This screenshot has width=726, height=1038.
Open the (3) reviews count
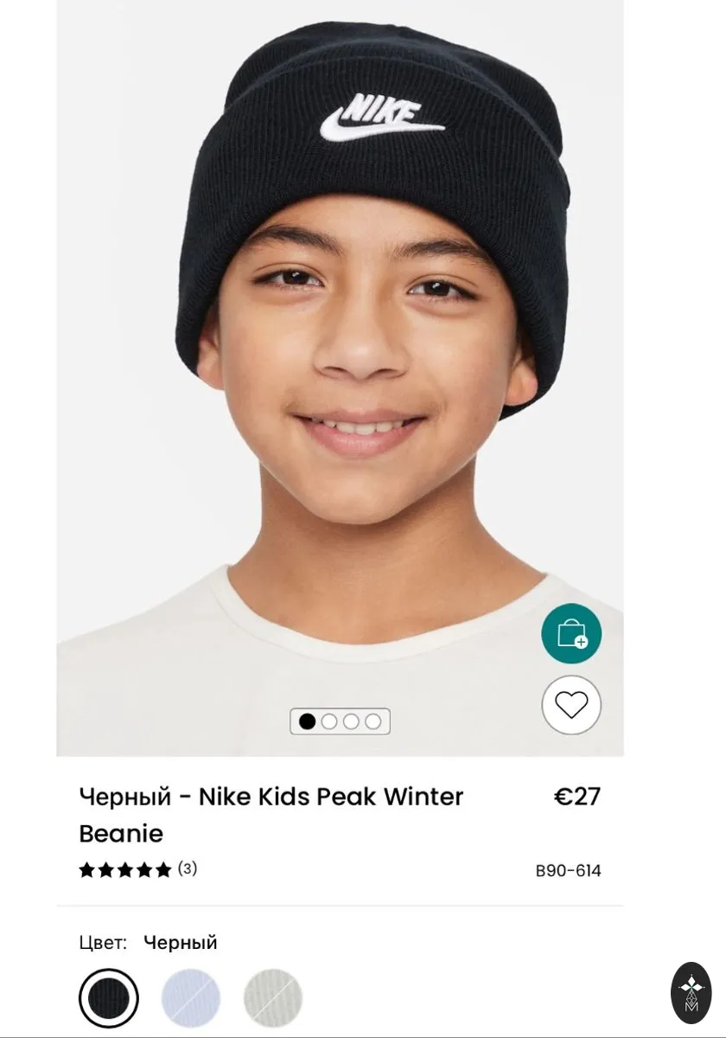pos(188,869)
